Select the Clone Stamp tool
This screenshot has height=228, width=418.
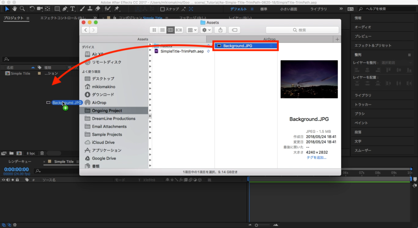coord(89,9)
